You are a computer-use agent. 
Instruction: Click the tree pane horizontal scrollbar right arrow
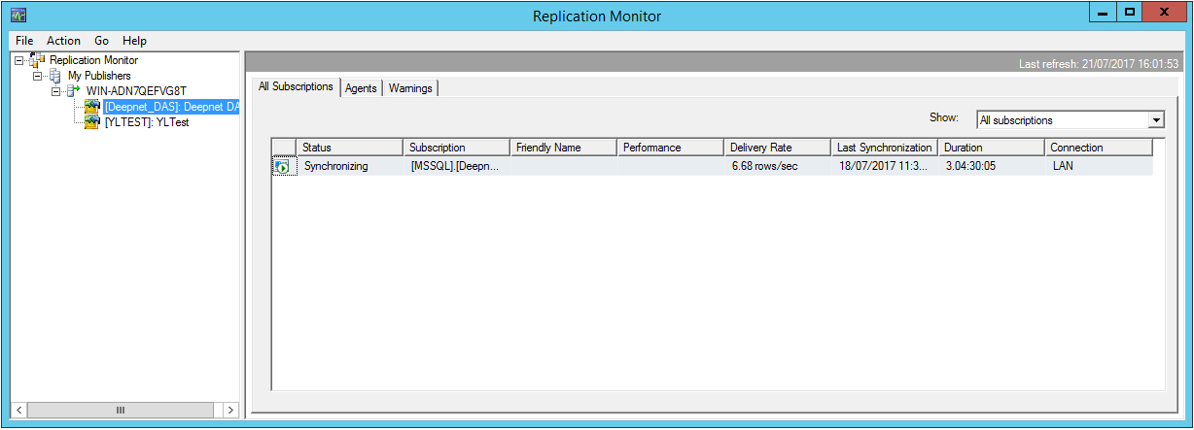pyautogui.click(x=230, y=411)
